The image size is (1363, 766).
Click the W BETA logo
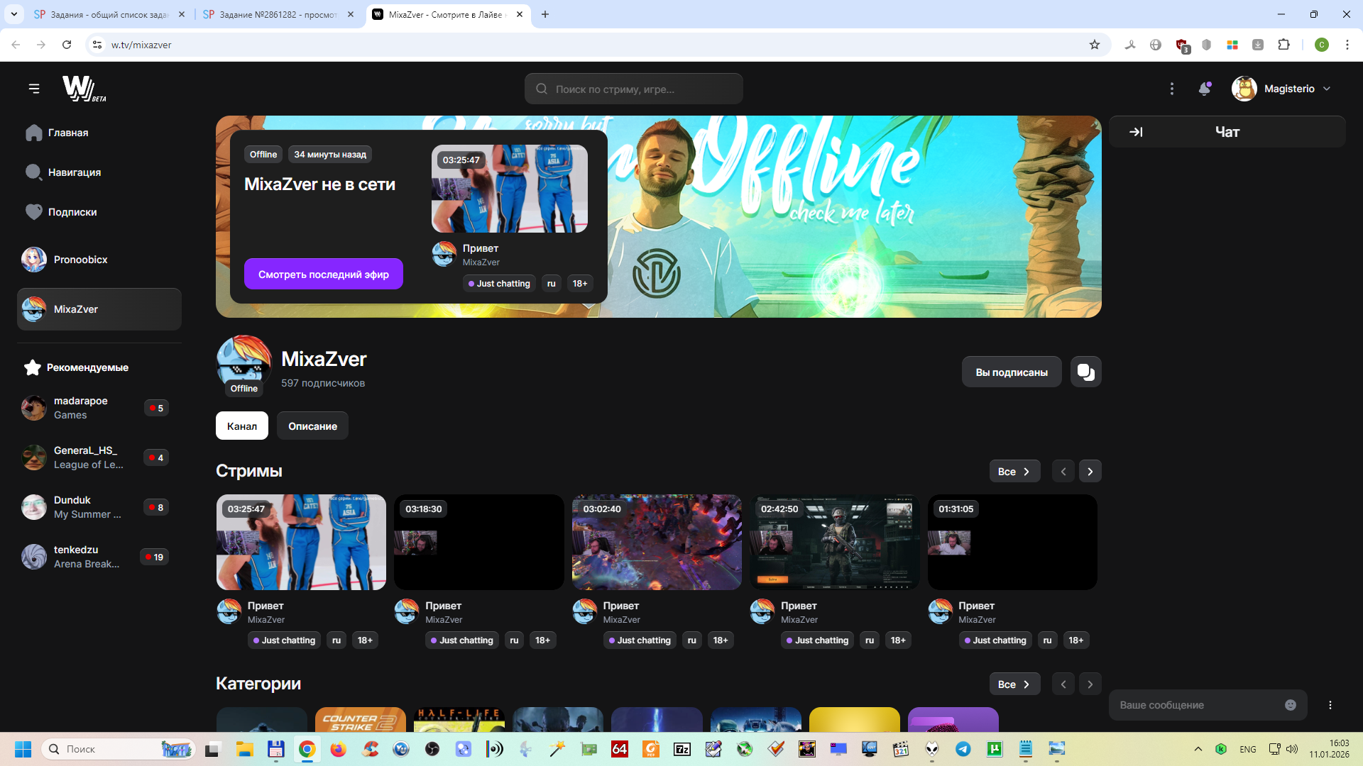tap(83, 89)
